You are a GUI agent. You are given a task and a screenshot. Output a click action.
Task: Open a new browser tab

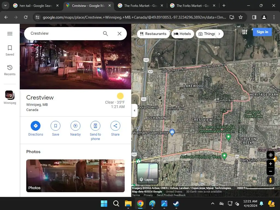(x=224, y=5)
